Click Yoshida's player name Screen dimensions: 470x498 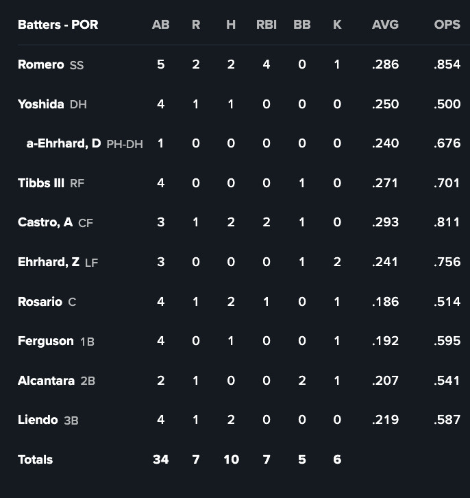pos(41,104)
